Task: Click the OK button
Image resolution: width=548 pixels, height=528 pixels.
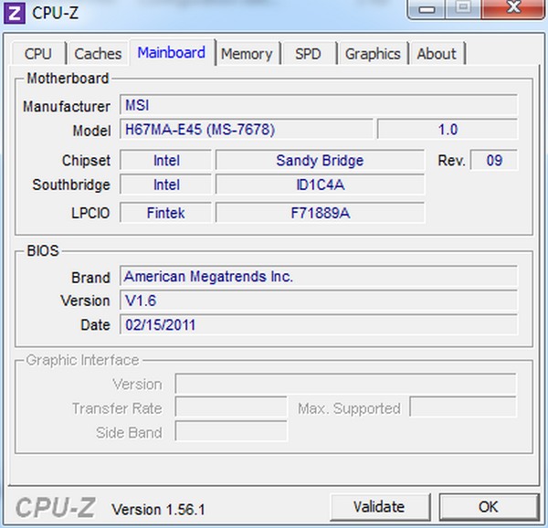Action: pos(489,507)
